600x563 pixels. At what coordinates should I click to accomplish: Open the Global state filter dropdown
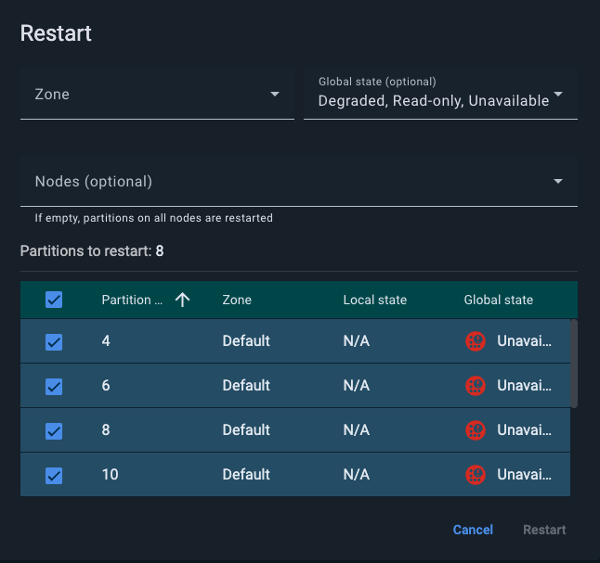click(x=440, y=94)
